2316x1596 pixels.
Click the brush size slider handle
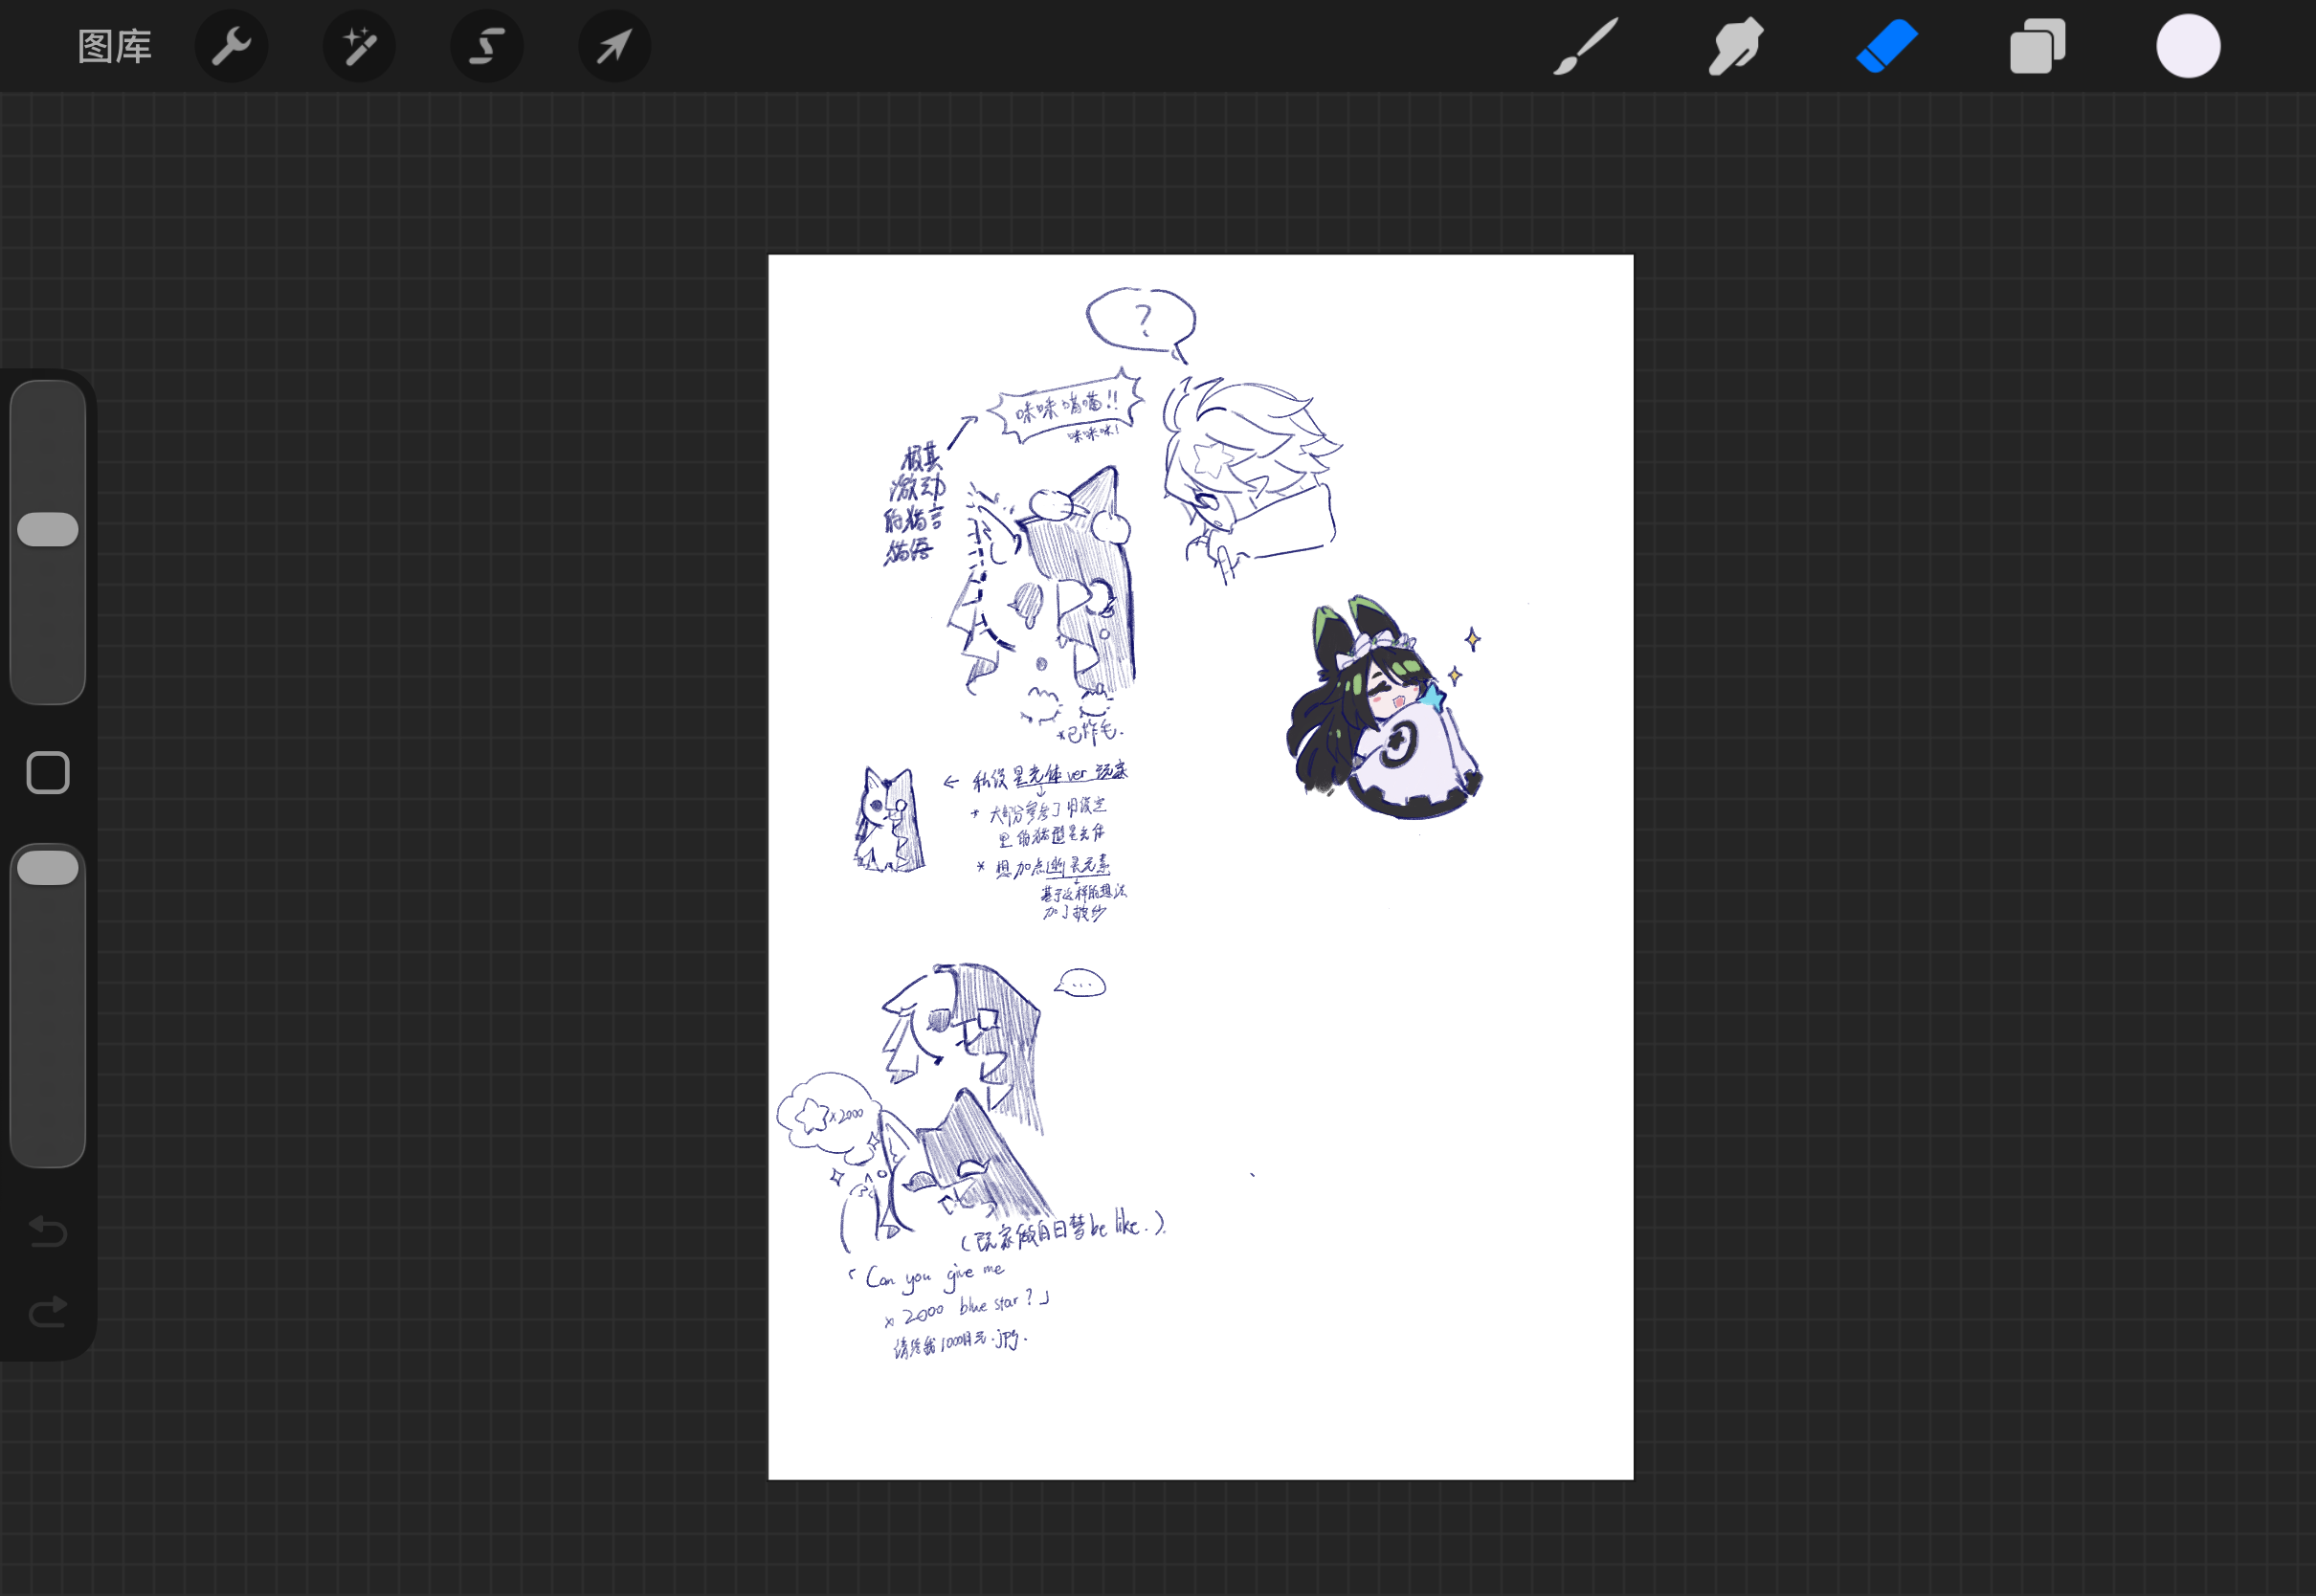click(48, 529)
